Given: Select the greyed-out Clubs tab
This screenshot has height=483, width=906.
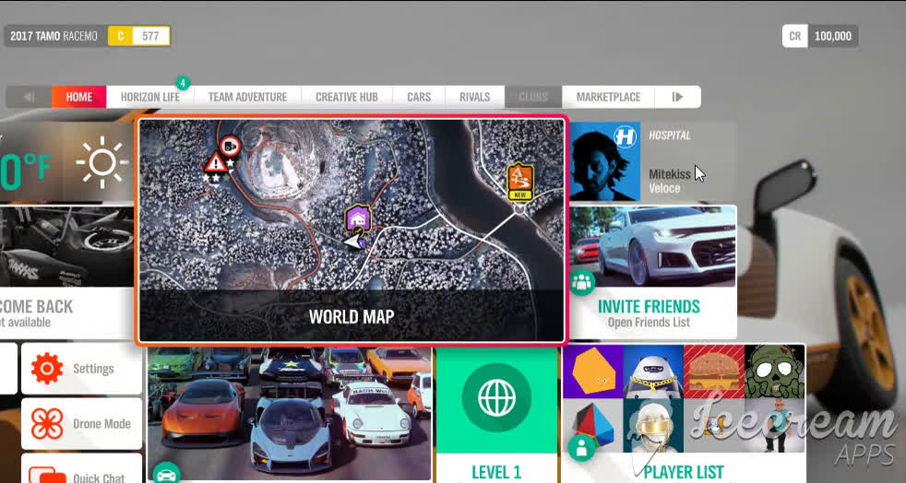Looking at the screenshot, I should pos(532,97).
